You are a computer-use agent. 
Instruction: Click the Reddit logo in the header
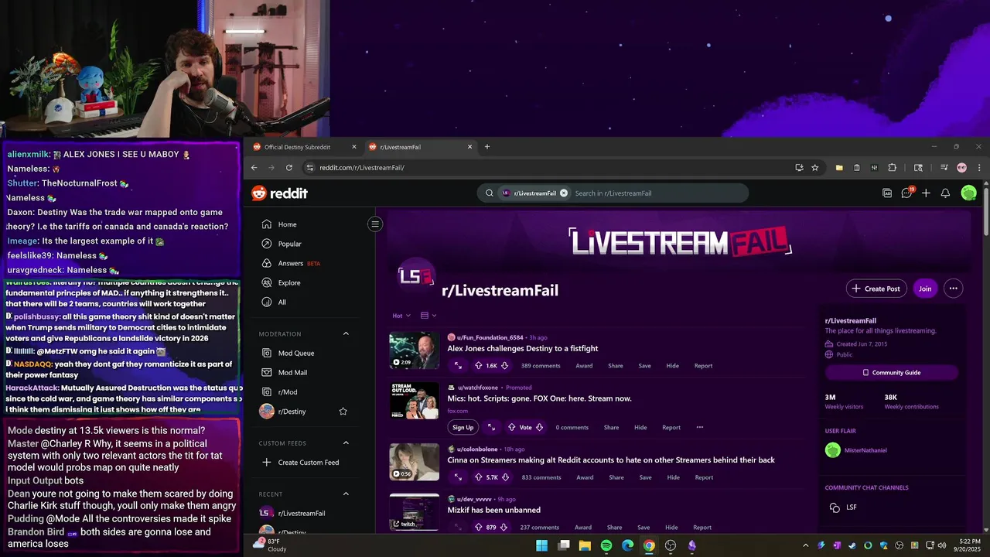280,193
